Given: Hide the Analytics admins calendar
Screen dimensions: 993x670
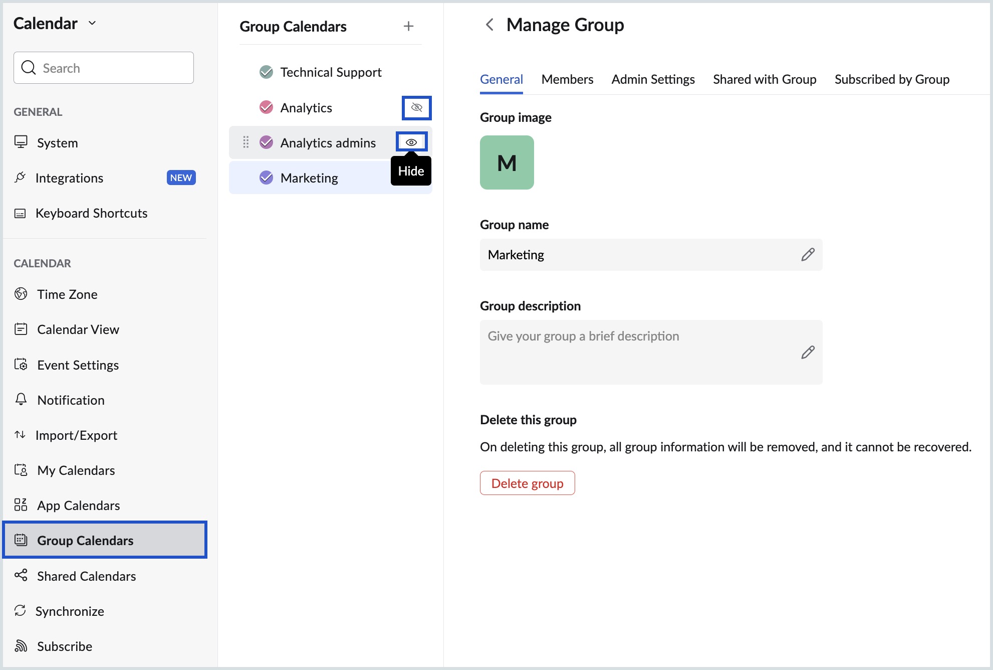Looking at the screenshot, I should 411,142.
